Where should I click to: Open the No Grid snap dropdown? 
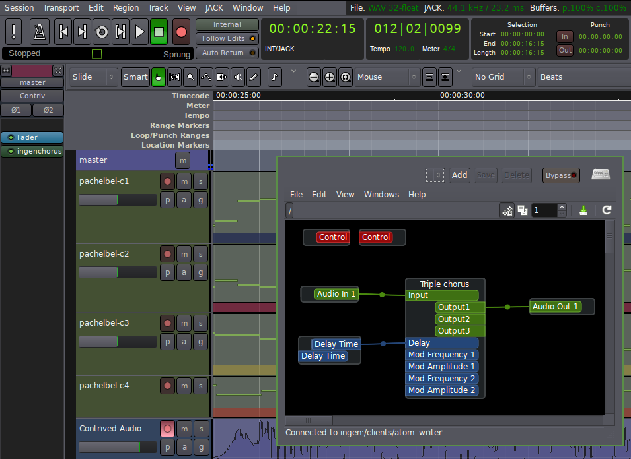pyautogui.click(x=503, y=77)
